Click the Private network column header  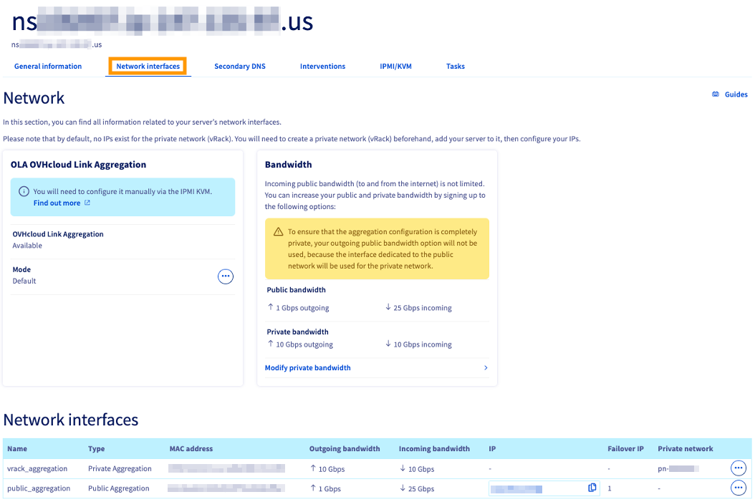(x=686, y=448)
